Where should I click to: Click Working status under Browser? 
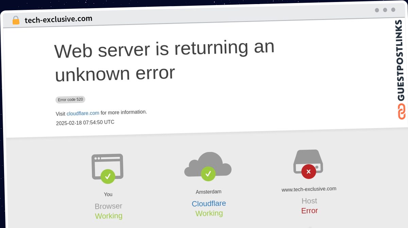tap(109, 216)
